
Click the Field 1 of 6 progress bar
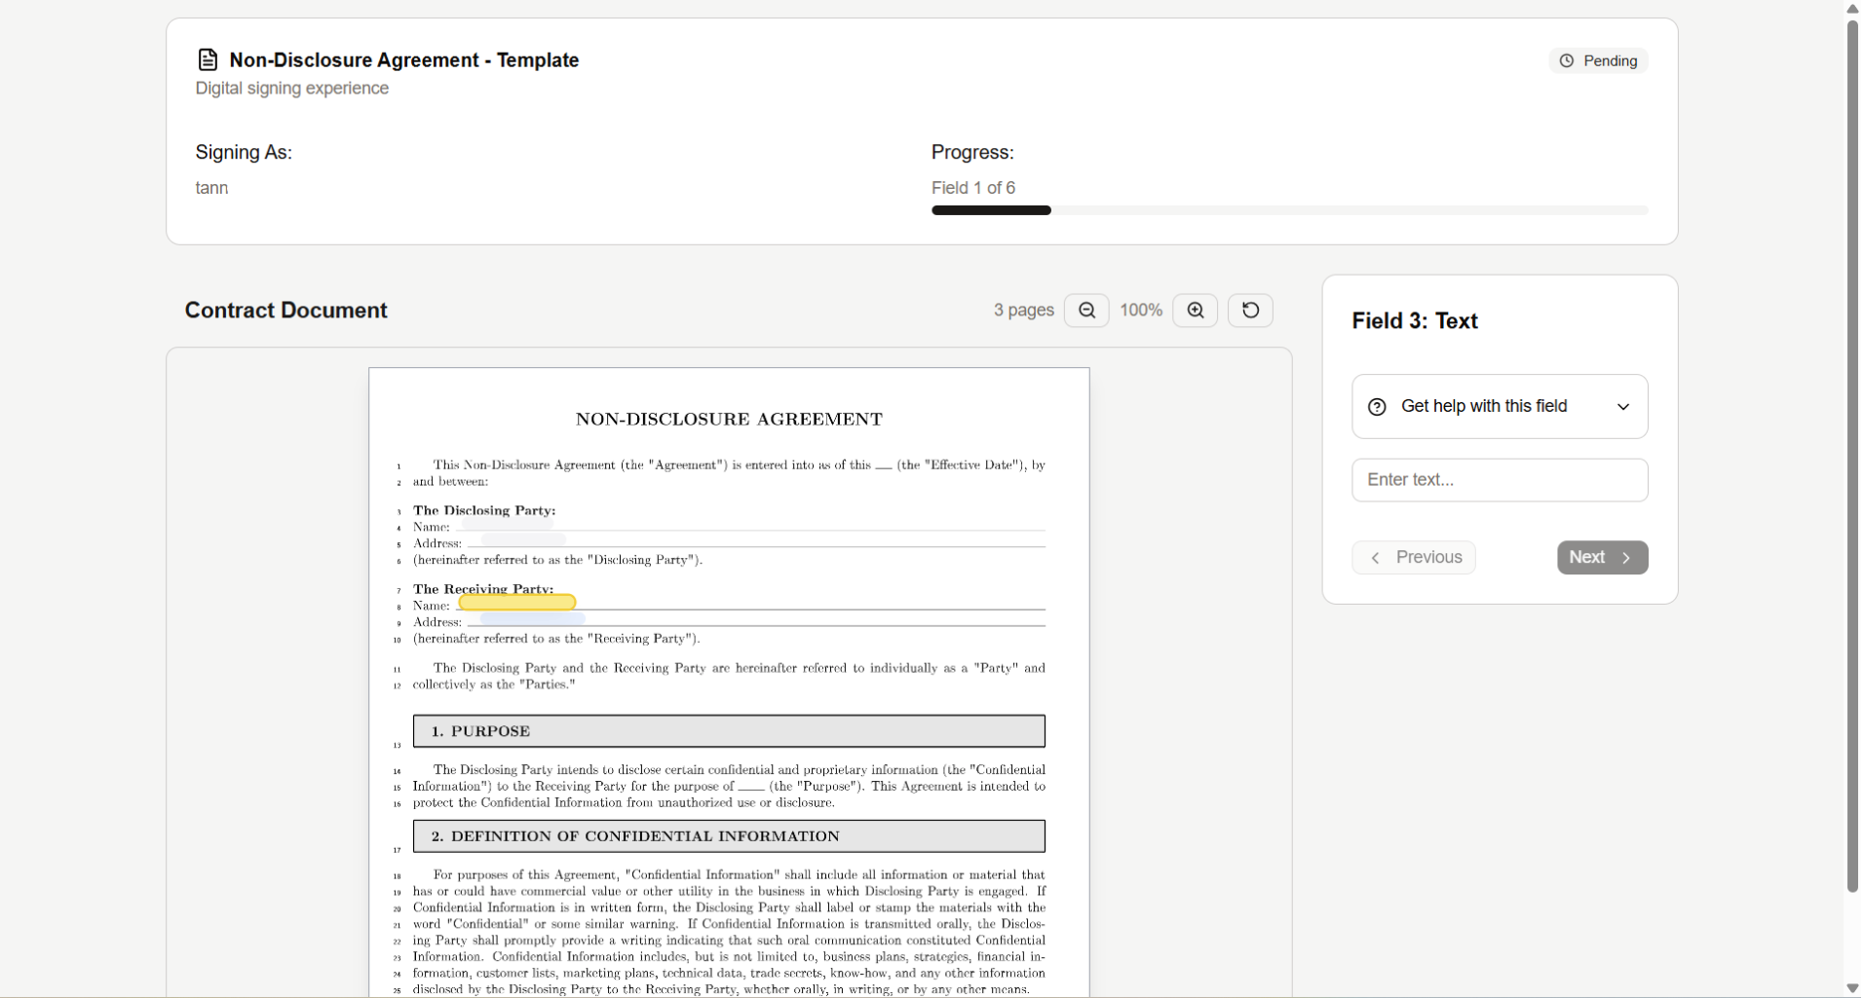coord(1289,210)
